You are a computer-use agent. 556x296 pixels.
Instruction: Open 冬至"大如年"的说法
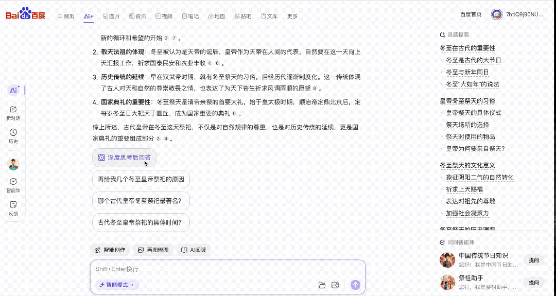point(472,84)
